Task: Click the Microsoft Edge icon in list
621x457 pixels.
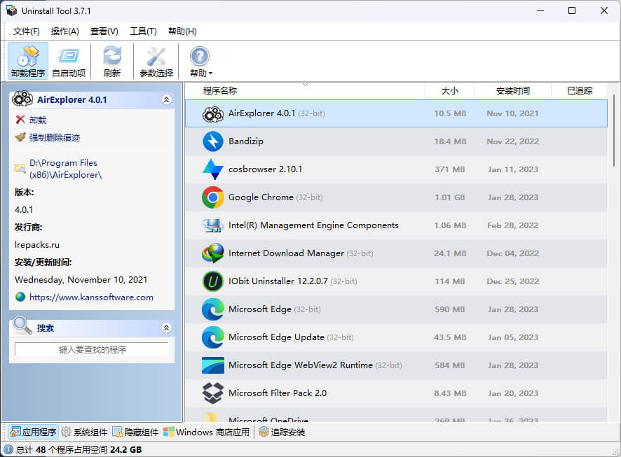Action: [212, 309]
